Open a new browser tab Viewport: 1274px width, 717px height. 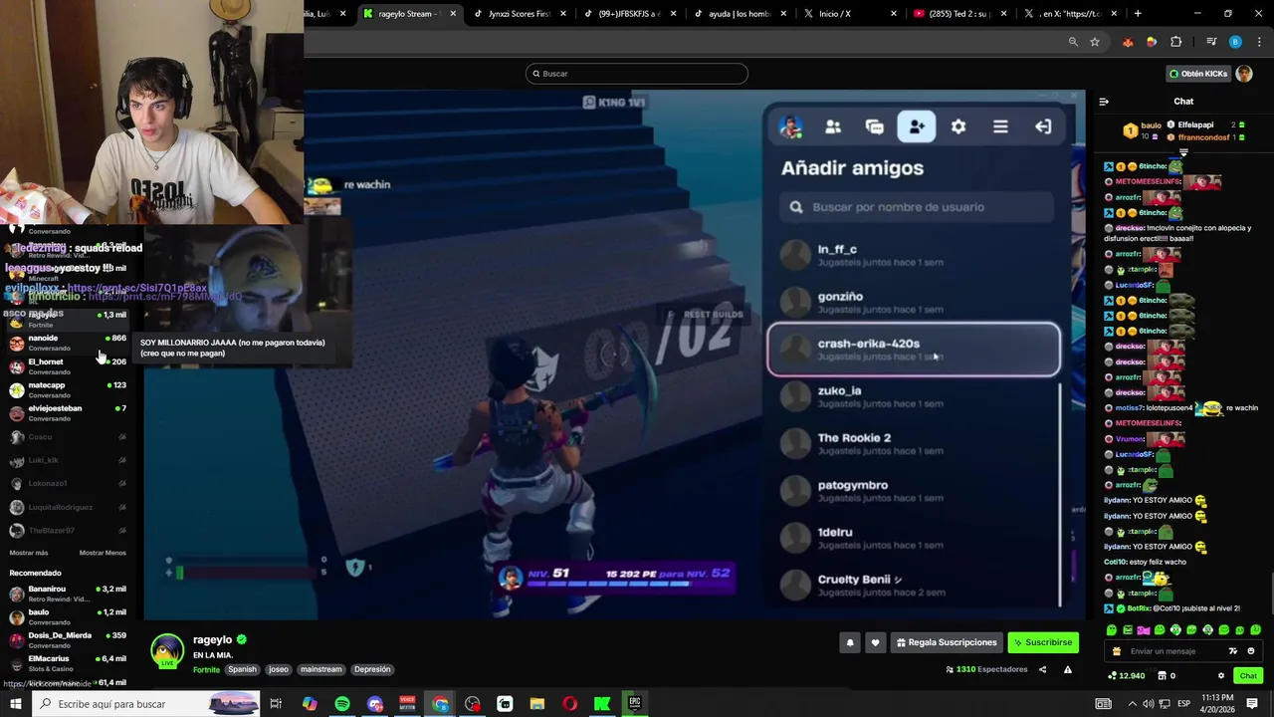tap(1138, 14)
